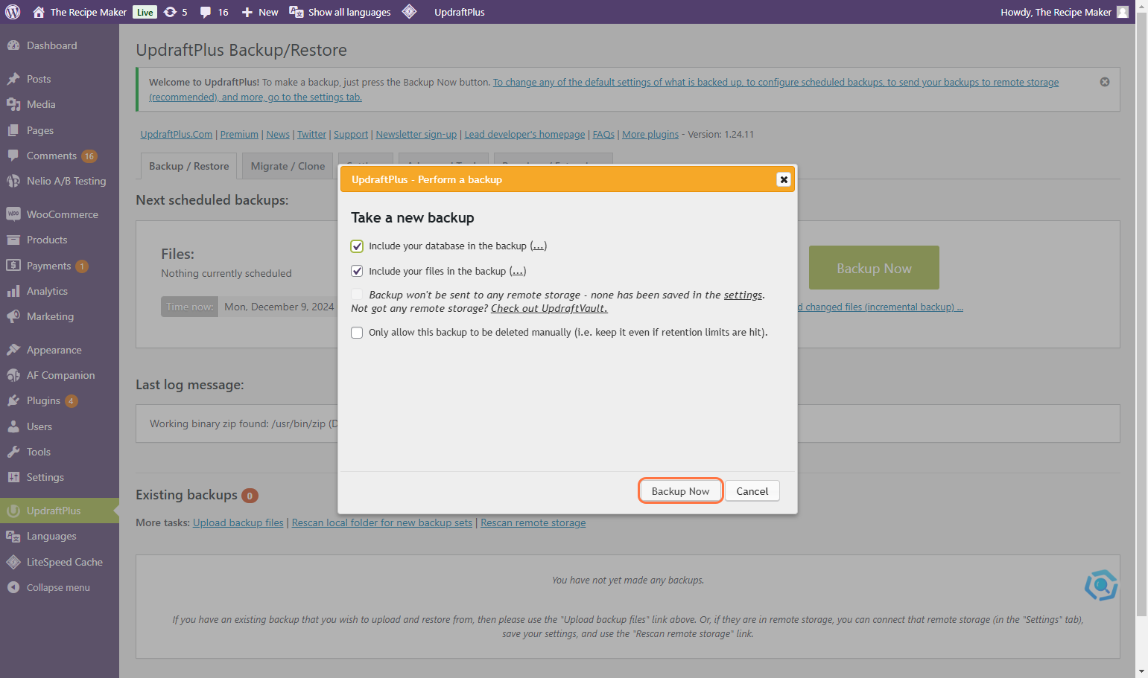The width and height of the screenshot is (1148, 678).
Task: Expand database options ellipsis link
Action: 539,246
